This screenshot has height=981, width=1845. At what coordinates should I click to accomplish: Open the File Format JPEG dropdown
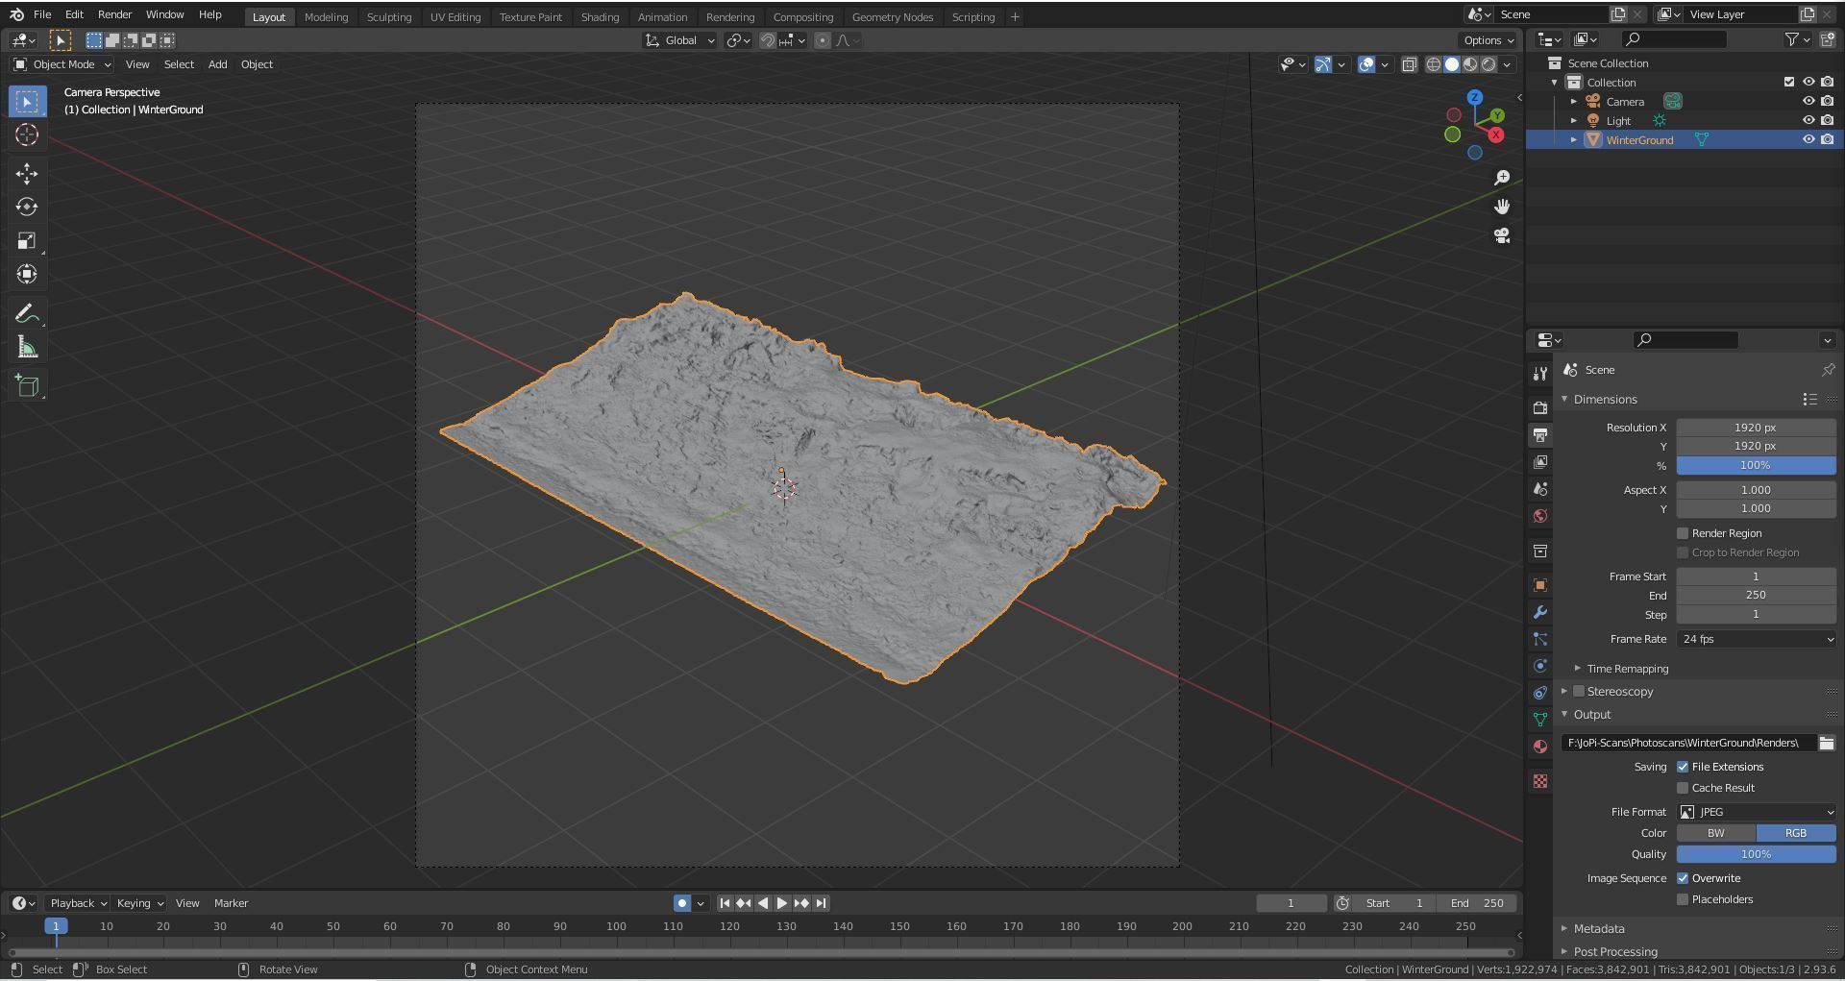(1756, 812)
